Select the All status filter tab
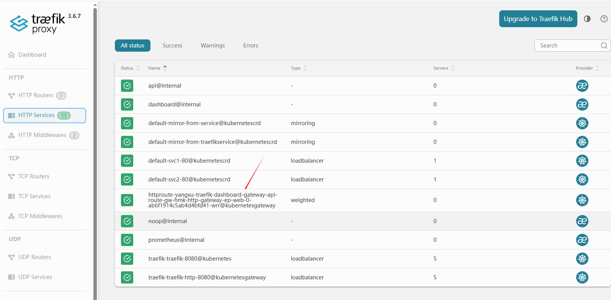Screen dimensions: 611x300 point(132,46)
